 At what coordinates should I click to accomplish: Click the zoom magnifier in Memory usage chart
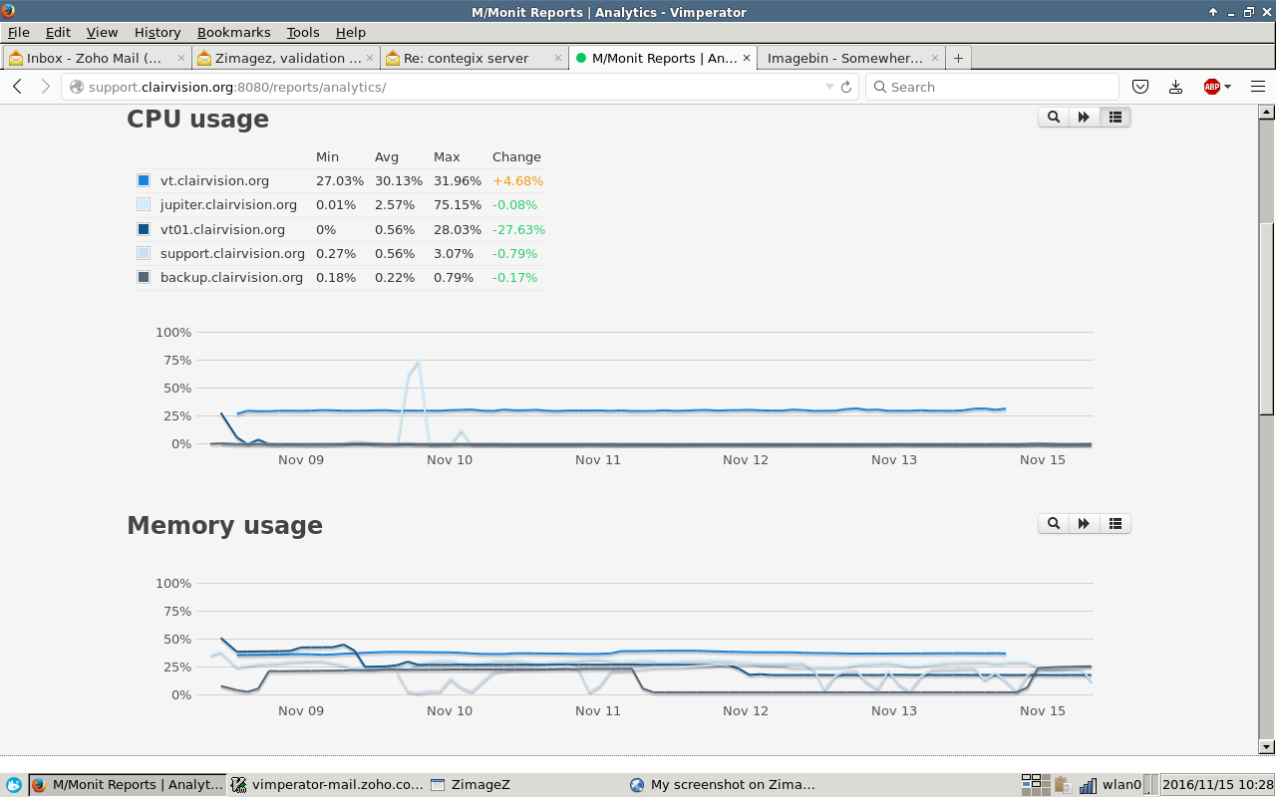click(x=1053, y=524)
